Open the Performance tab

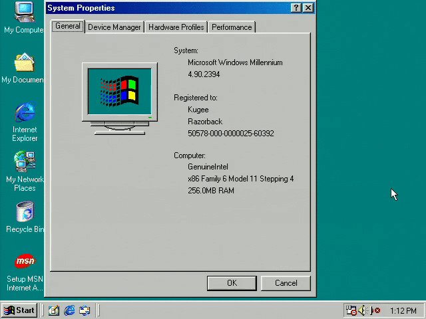pyautogui.click(x=232, y=27)
